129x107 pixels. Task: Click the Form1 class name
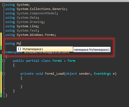click(x=57, y=61)
